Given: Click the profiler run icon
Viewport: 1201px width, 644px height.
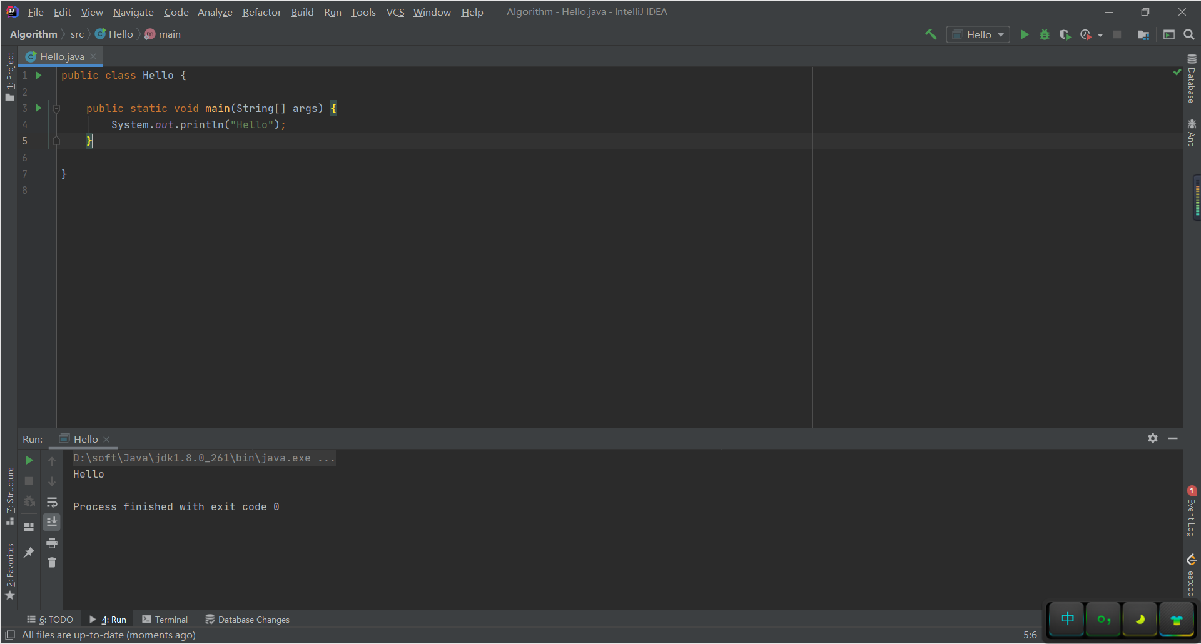Looking at the screenshot, I should 1086,34.
